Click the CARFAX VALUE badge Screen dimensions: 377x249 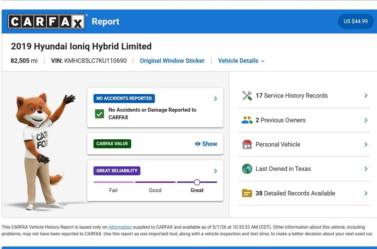click(112, 144)
